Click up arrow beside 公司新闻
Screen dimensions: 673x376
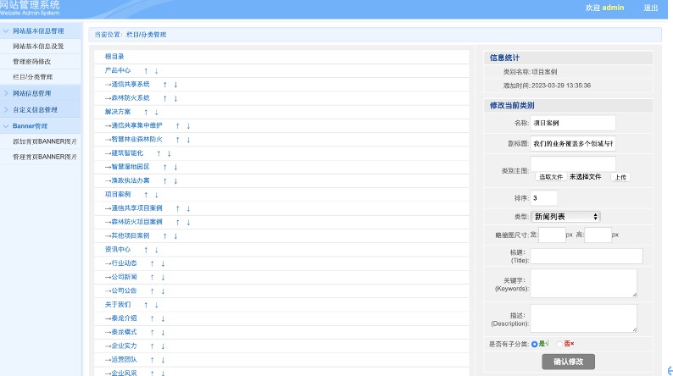pos(152,277)
